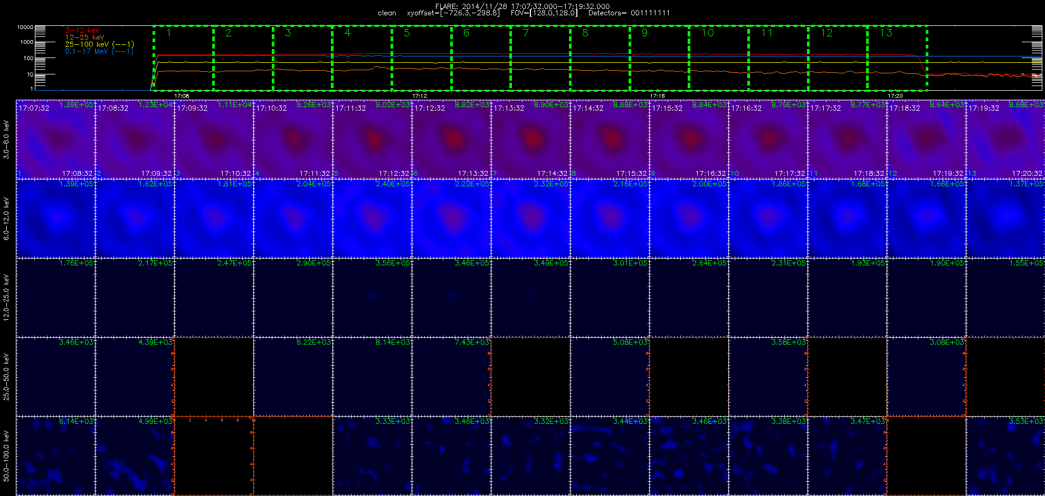Open the 50.0-100.0 keV image labeled 6.14E+03
The image size is (1045, 496).
[55, 456]
